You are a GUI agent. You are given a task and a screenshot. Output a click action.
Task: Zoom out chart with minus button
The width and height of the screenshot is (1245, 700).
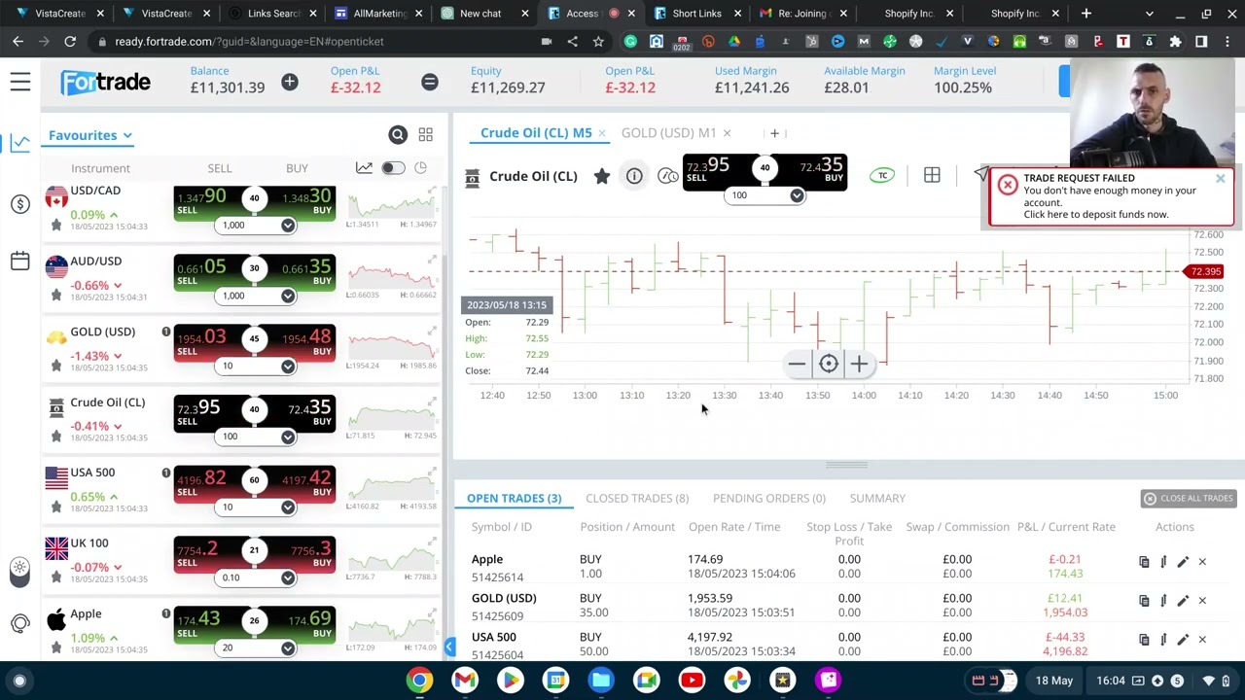click(x=797, y=364)
